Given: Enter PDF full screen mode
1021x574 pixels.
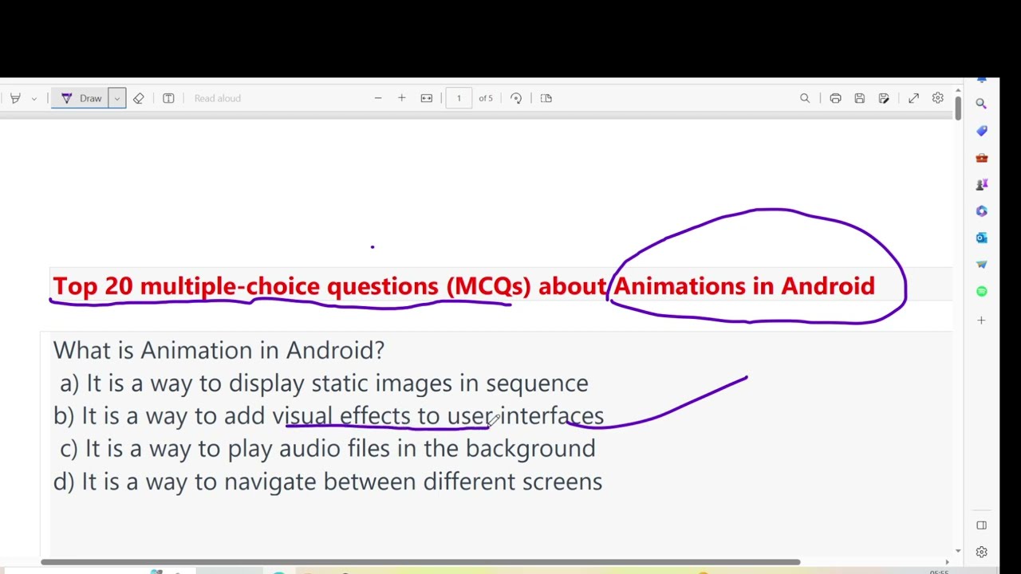Looking at the screenshot, I should pos(914,98).
